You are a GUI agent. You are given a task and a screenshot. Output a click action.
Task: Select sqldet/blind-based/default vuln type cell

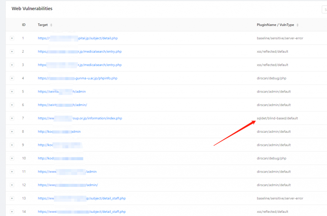[277, 118]
